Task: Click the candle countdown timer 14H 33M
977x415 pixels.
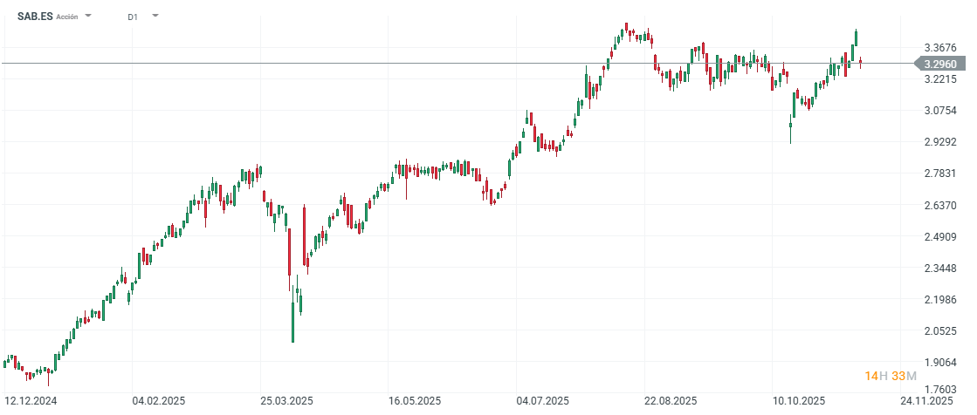Action: [890, 376]
